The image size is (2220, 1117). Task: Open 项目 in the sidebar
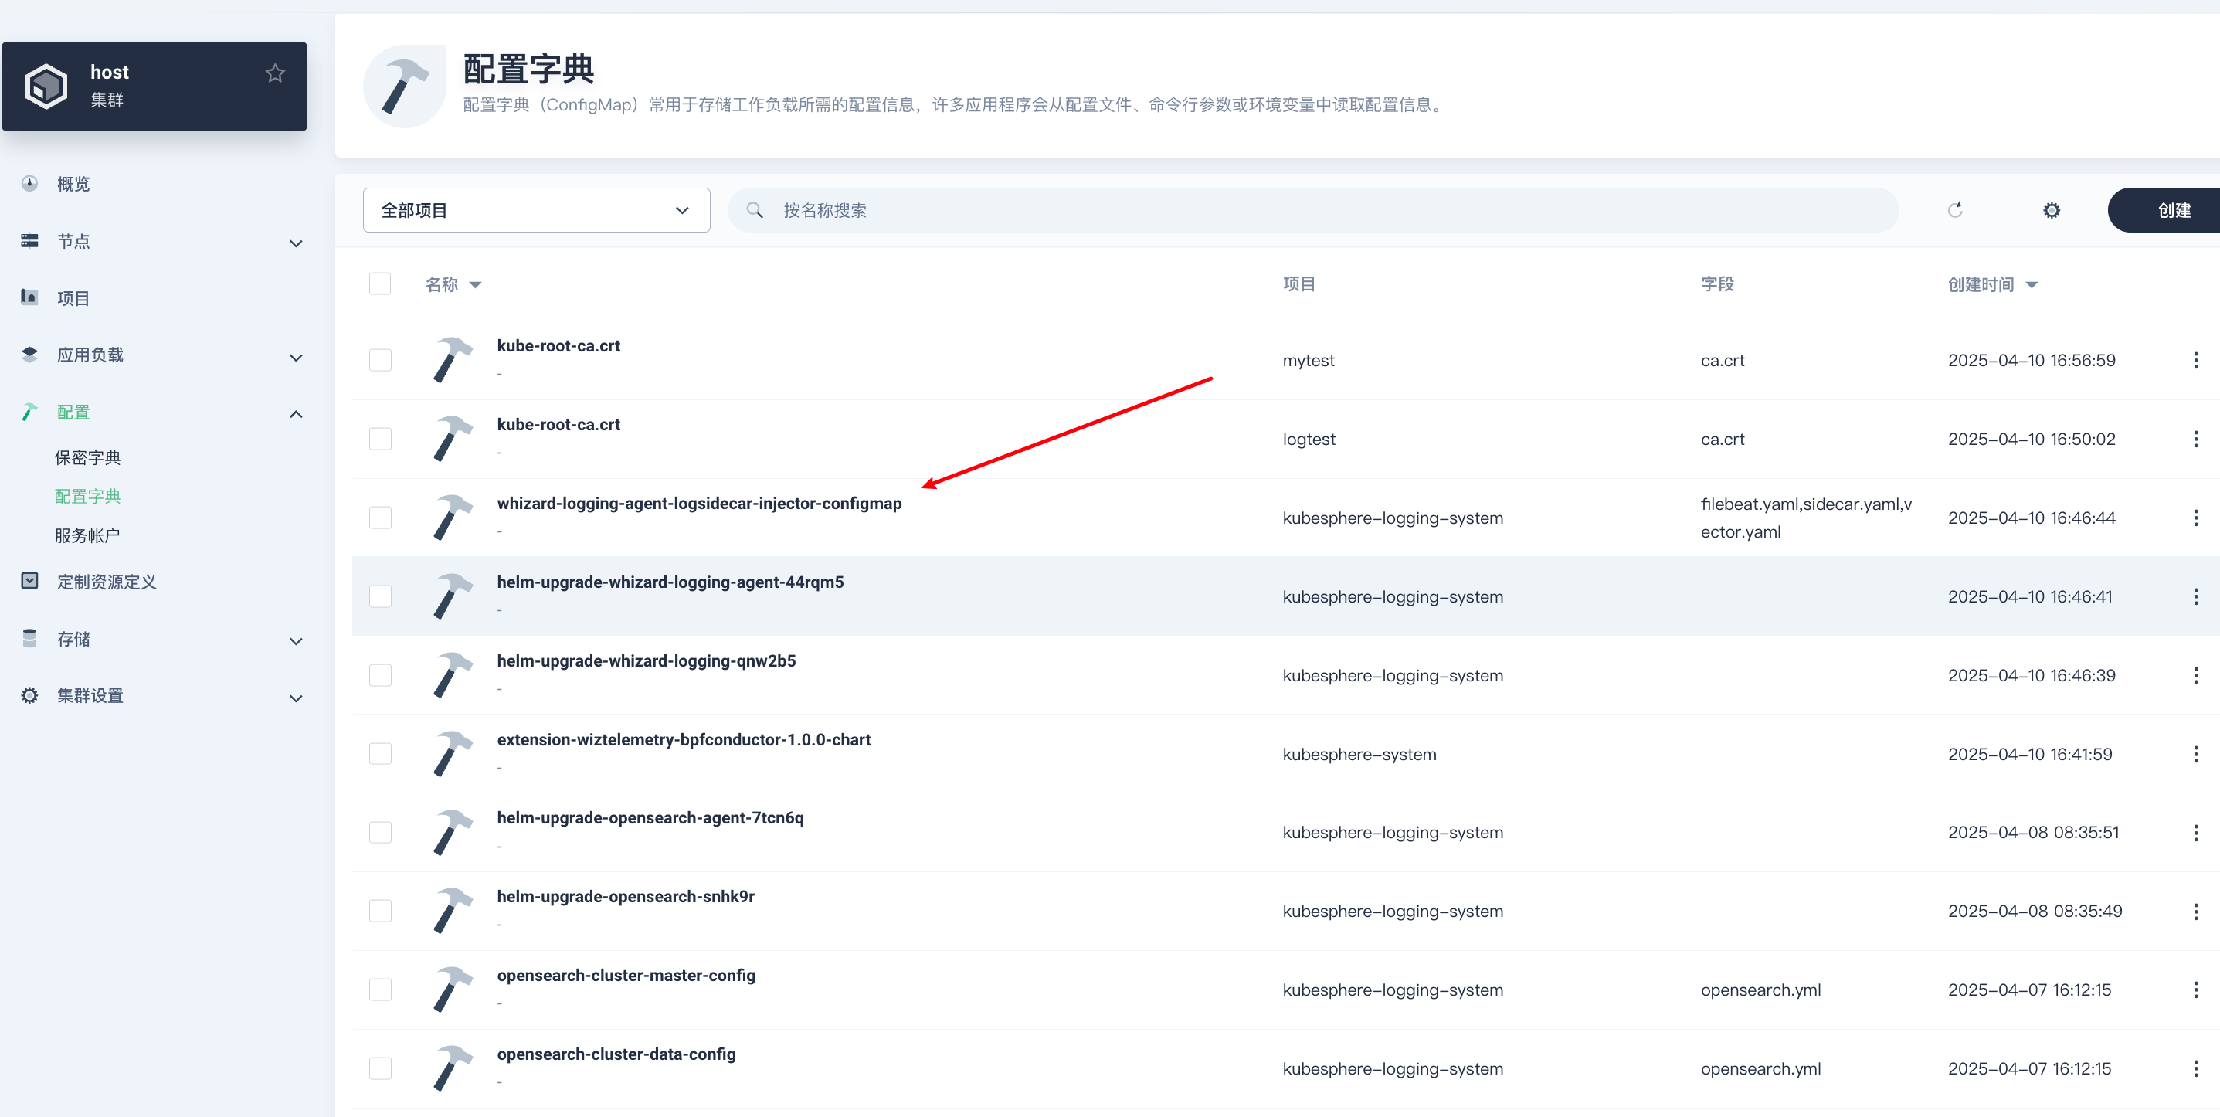tap(73, 298)
